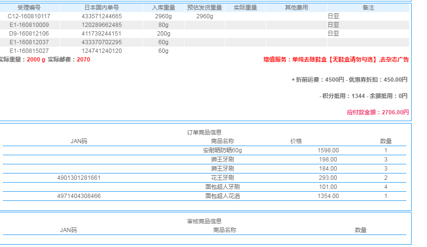Viewport: 427px width, 247px height.
Task: Click the 价格 column header
Action: (296, 141)
